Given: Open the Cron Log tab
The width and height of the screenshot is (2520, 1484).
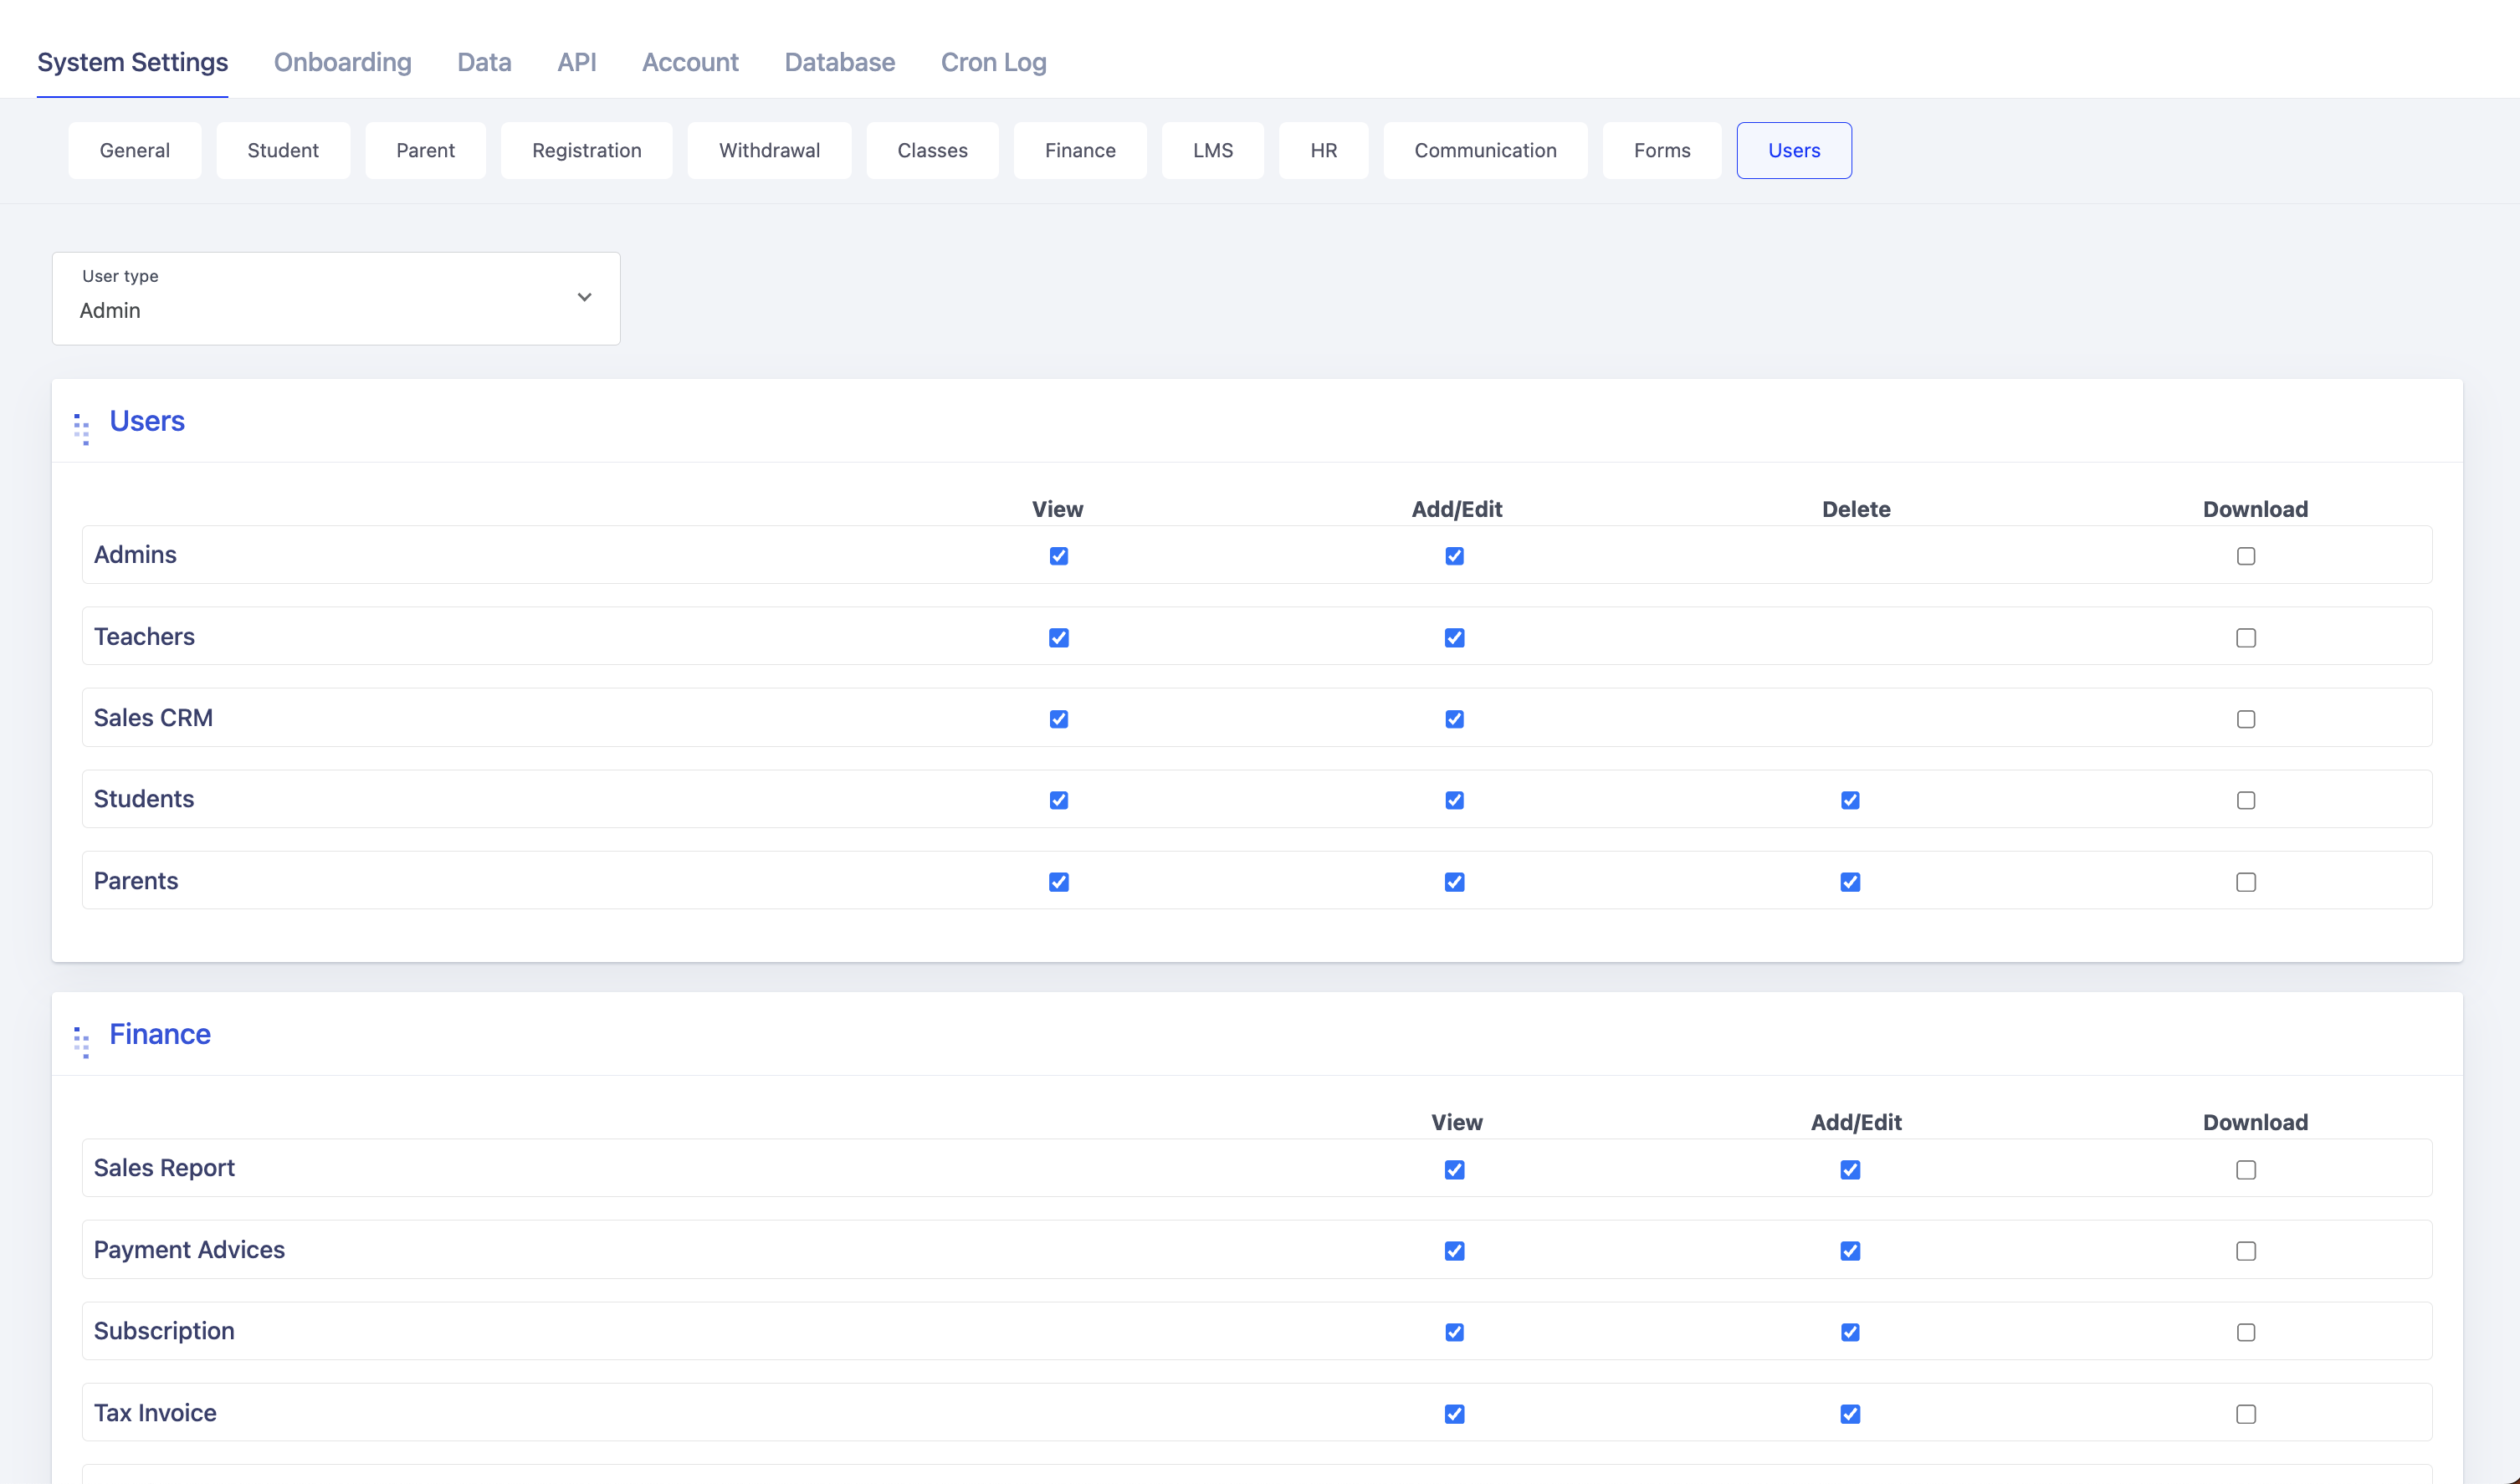Looking at the screenshot, I should click(x=993, y=62).
